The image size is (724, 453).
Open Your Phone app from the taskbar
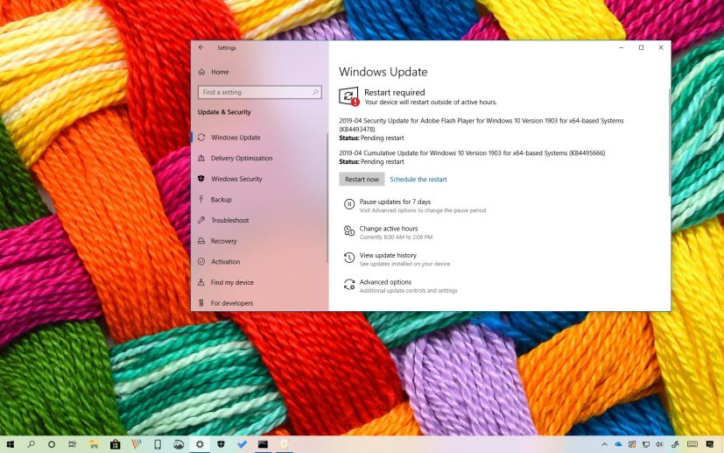(x=158, y=444)
